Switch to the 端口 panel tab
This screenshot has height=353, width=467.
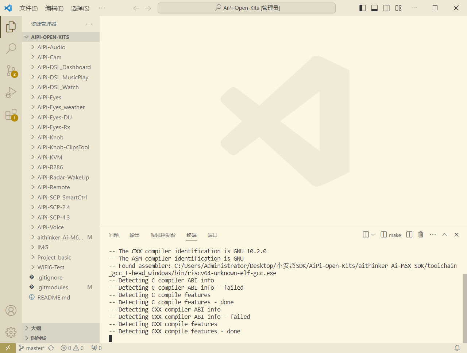tap(212, 235)
